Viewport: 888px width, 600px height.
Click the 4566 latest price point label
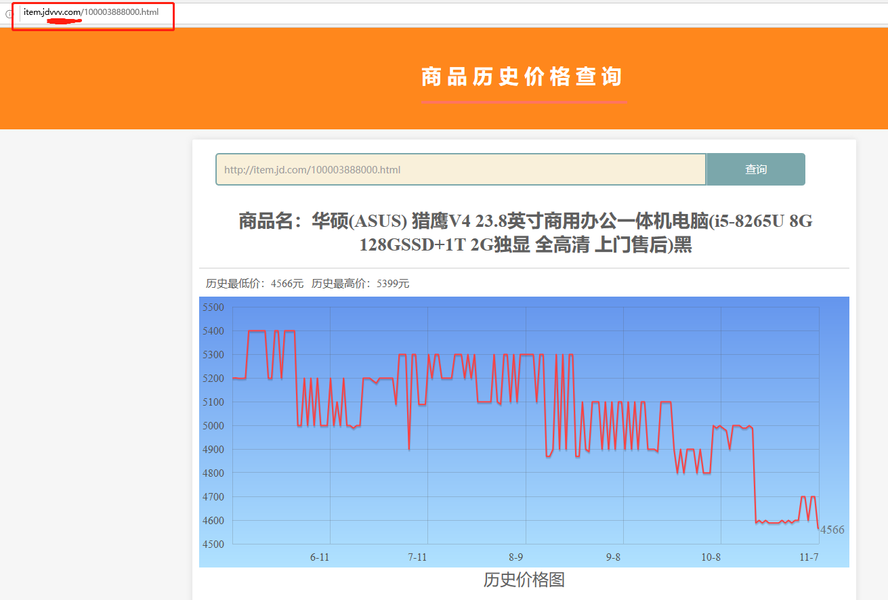(x=832, y=530)
